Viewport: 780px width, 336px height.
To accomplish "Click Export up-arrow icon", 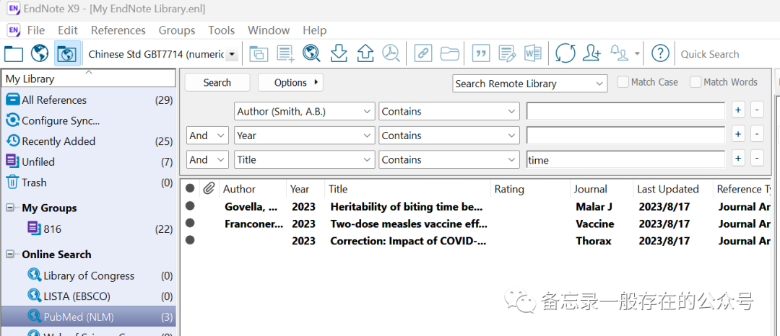I will (365, 53).
